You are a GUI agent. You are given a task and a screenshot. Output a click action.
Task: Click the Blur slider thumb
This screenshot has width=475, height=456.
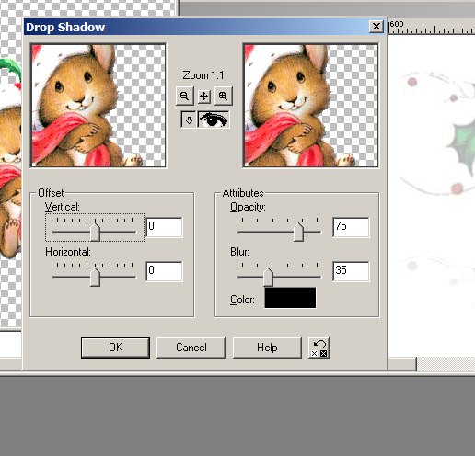pyautogui.click(x=268, y=278)
